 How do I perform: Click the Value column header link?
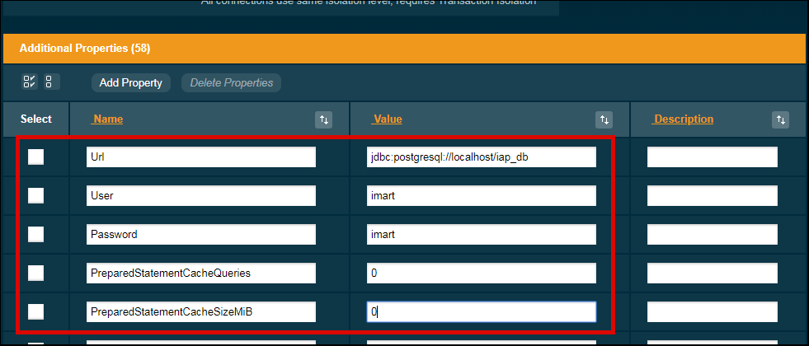(387, 119)
